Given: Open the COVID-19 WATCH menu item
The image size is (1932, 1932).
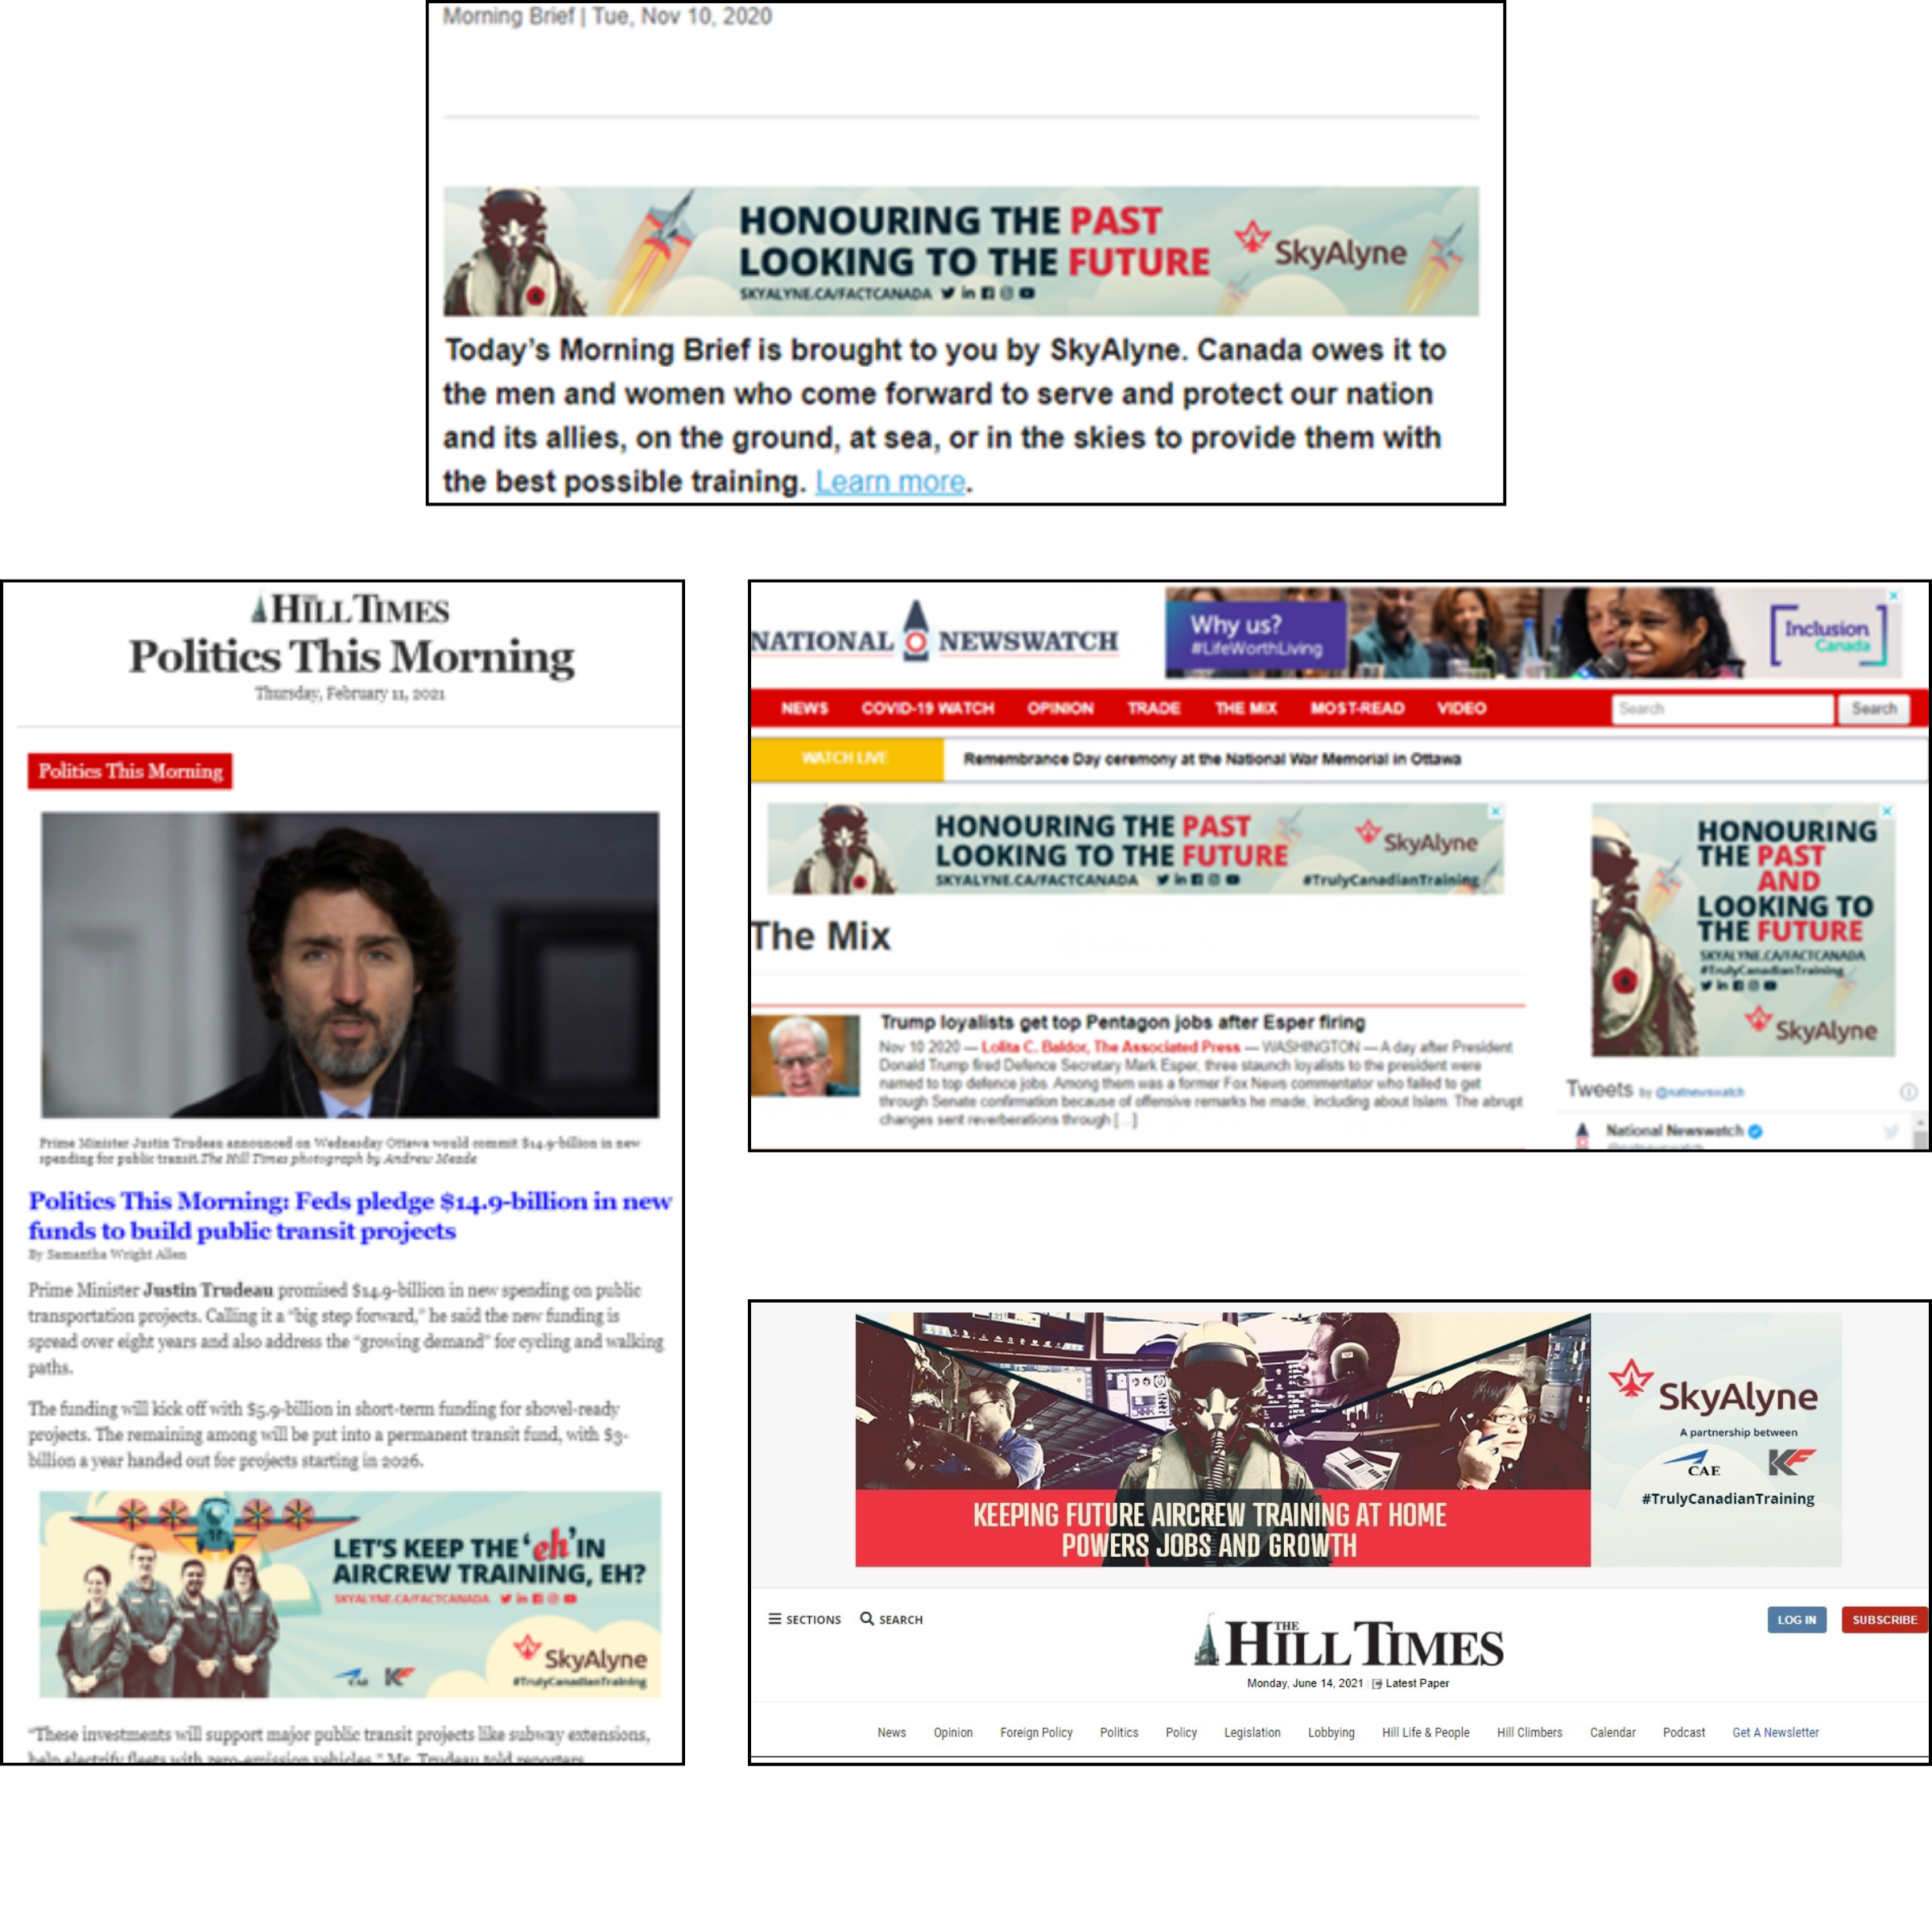Looking at the screenshot, I should click(927, 709).
